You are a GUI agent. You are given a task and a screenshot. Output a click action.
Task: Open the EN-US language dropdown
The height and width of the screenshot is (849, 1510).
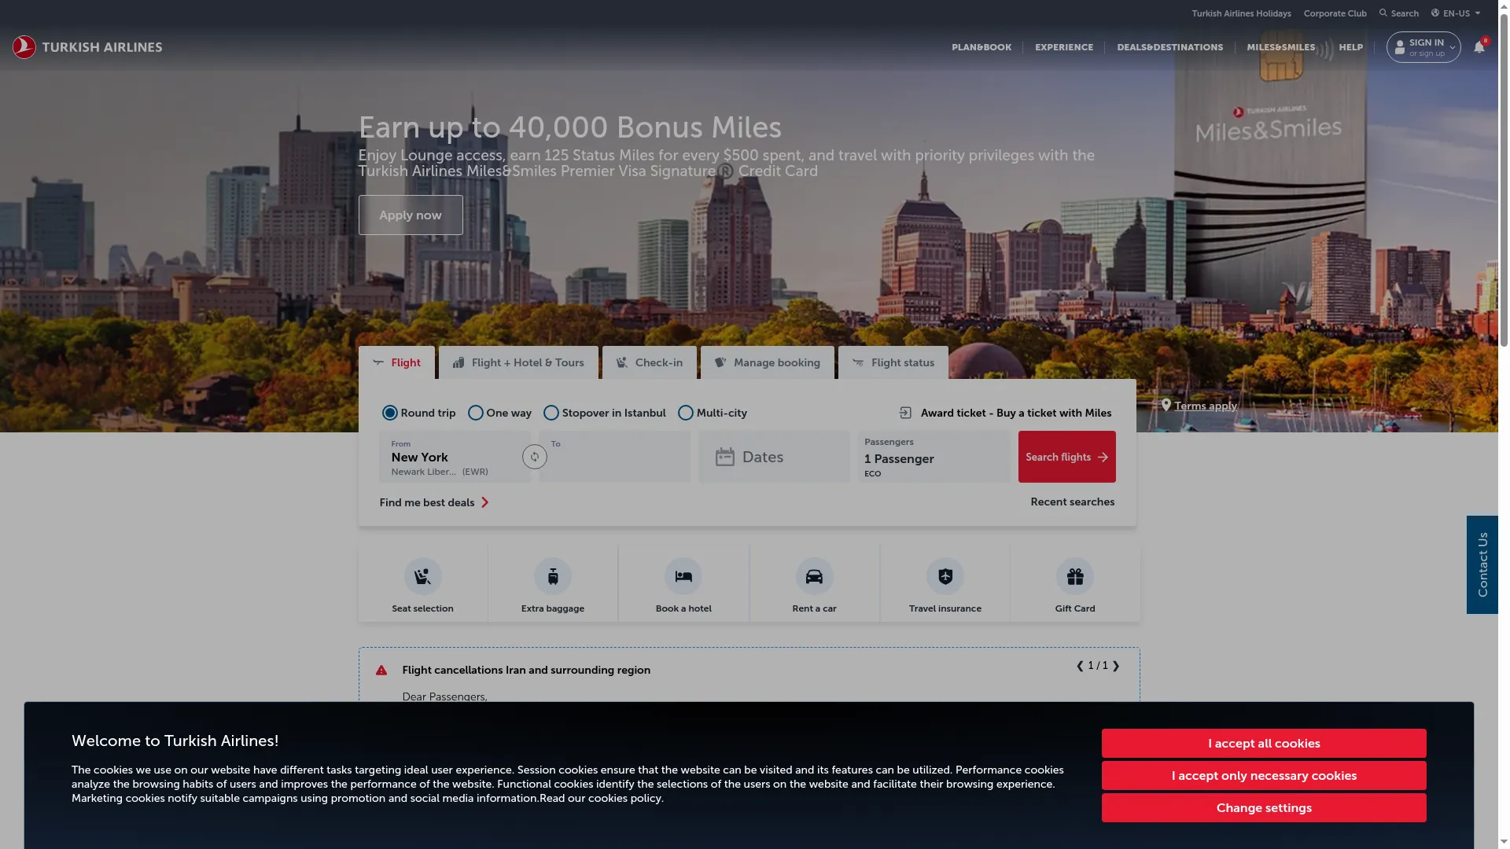pyautogui.click(x=1457, y=13)
